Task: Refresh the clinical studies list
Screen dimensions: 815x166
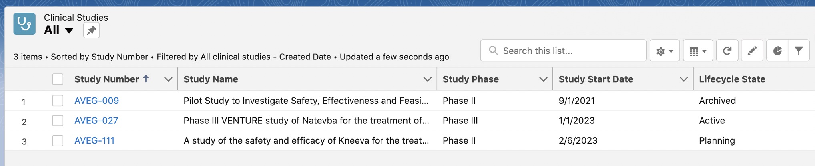Action: click(x=727, y=51)
